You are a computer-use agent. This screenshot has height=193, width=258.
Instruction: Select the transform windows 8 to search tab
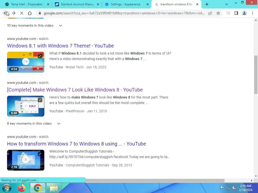176,5
